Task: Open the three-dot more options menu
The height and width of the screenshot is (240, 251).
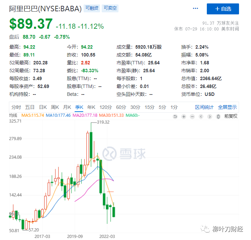Action: 195,9
